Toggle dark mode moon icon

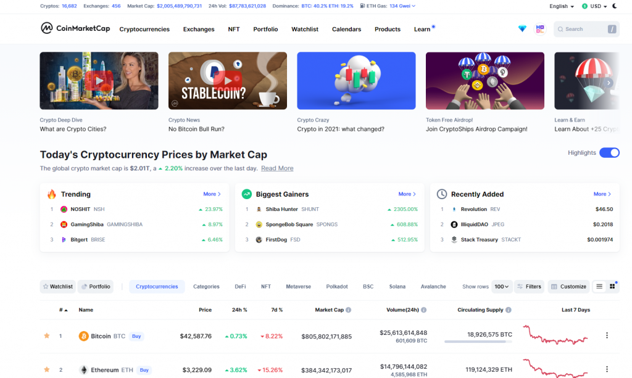615,6
